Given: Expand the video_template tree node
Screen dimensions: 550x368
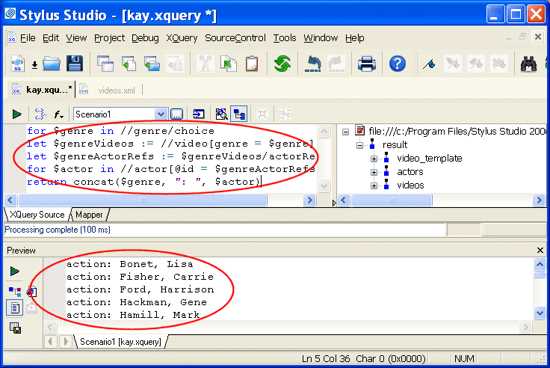Looking at the screenshot, I should (374, 159).
